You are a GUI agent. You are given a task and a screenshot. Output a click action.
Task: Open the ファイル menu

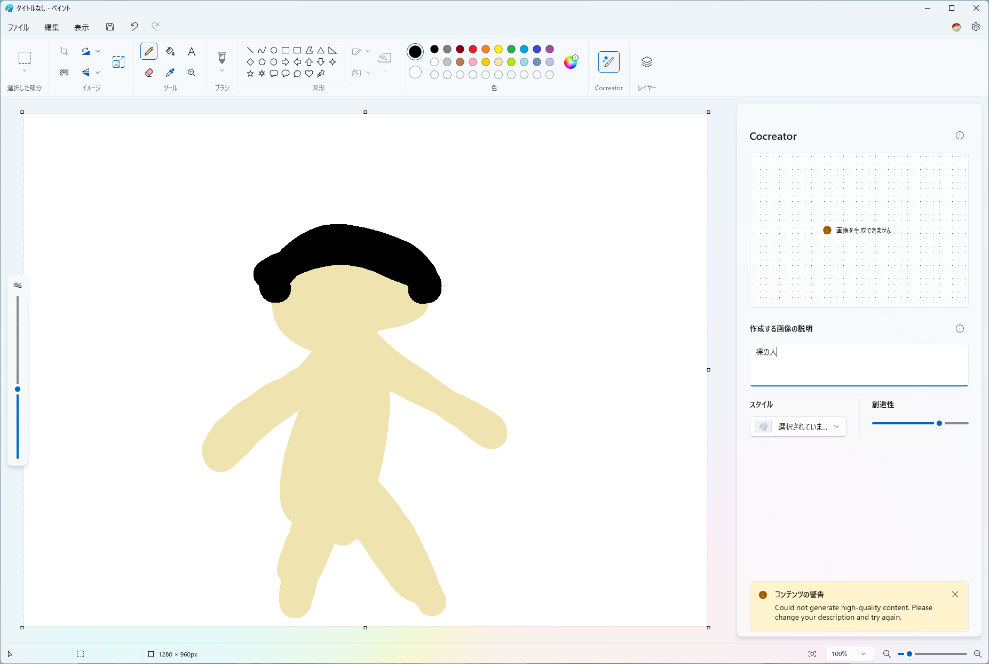tap(18, 27)
